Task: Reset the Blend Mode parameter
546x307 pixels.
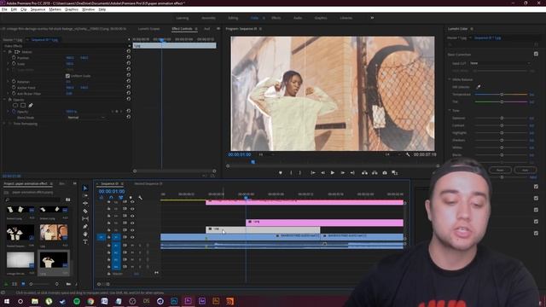Action: coord(129,118)
